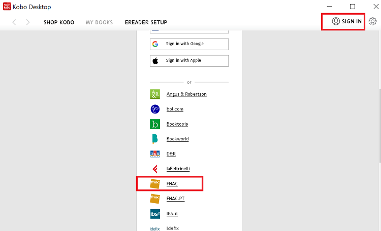Click the teal Bookworld logo
The width and height of the screenshot is (381, 231).
coord(155,139)
